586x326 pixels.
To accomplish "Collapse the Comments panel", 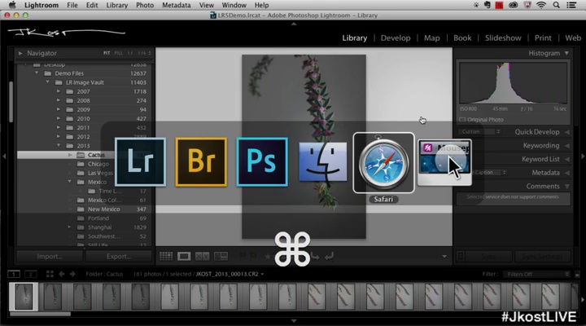I will pyautogui.click(x=567, y=186).
